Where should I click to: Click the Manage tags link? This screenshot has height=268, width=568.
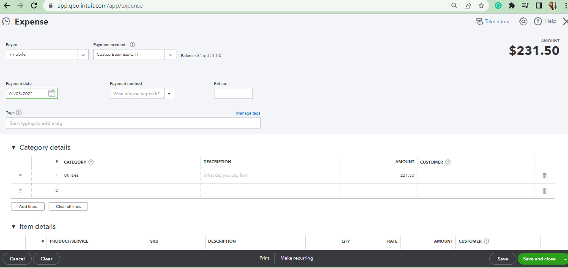(248, 113)
